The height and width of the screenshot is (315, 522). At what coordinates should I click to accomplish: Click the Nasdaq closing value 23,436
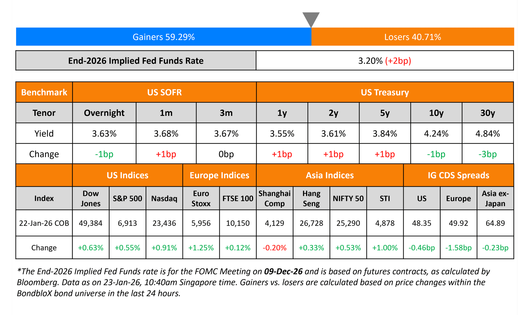tap(164, 223)
